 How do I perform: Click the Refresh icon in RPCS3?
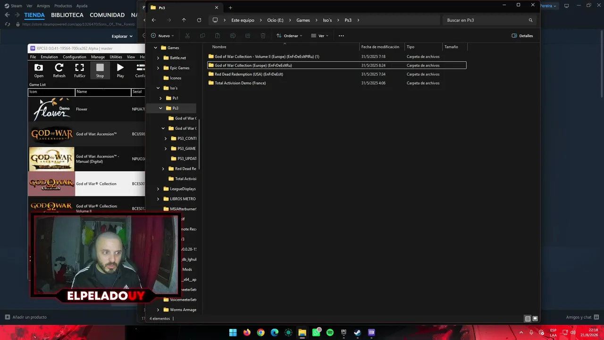click(x=59, y=70)
